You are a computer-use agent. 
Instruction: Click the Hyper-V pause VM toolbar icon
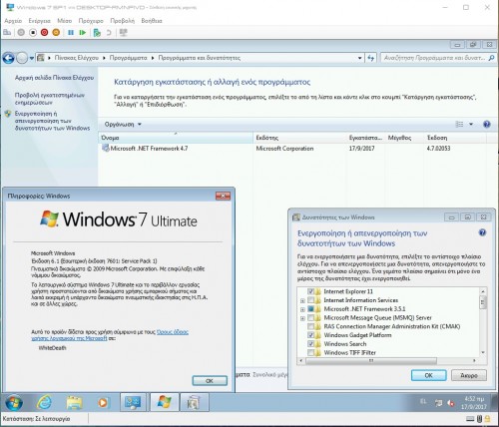(71, 33)
